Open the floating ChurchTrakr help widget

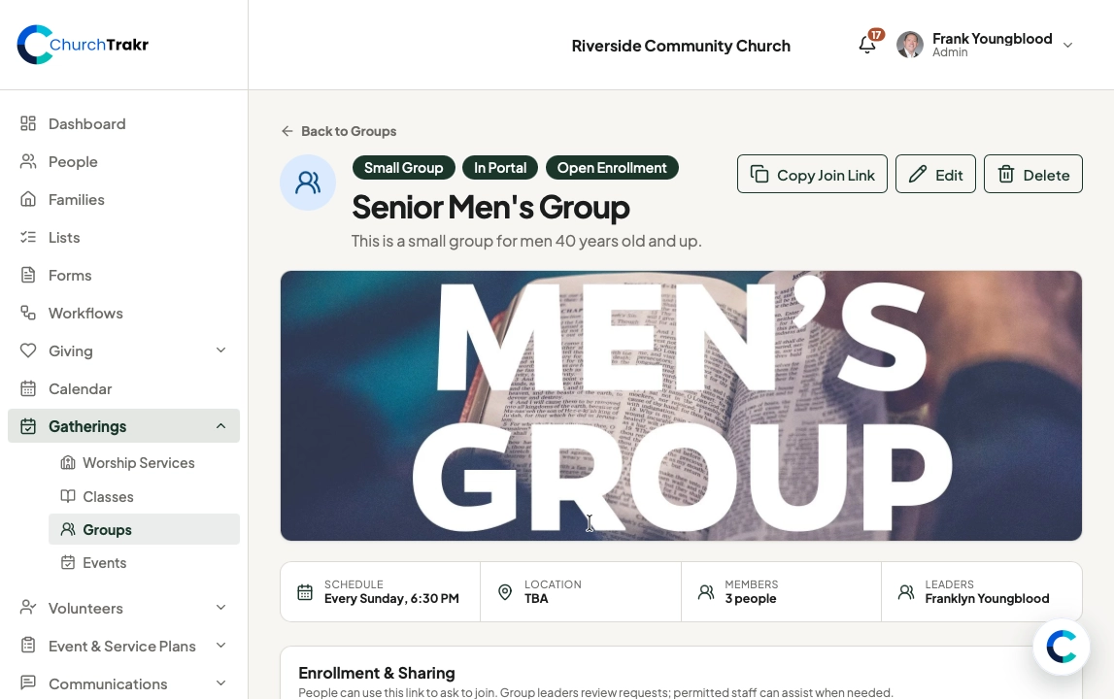(1062, 648)
